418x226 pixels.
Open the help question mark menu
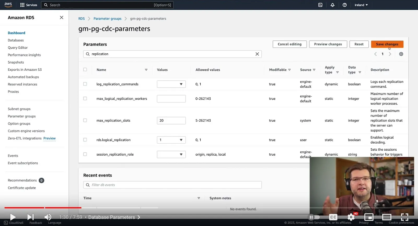(345, 5)
